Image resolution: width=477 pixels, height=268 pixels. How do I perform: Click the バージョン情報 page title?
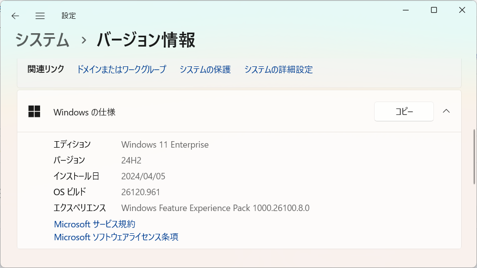click(145, 40)
